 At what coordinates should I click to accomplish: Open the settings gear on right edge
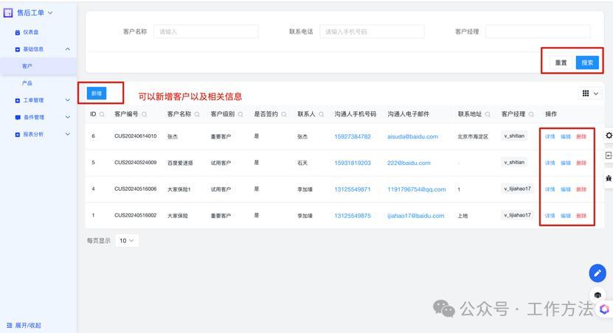[608, 136]
